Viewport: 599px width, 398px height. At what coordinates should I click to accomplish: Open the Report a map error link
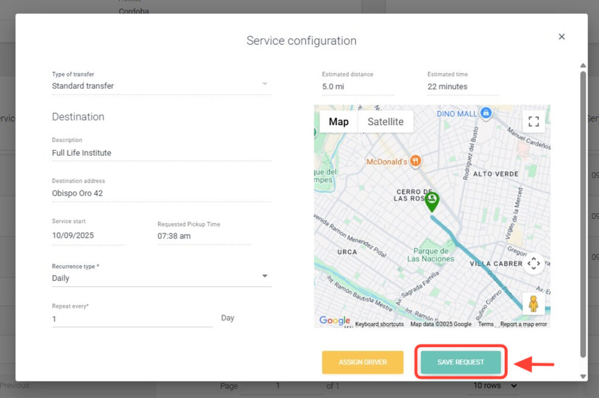pos(524,324)
